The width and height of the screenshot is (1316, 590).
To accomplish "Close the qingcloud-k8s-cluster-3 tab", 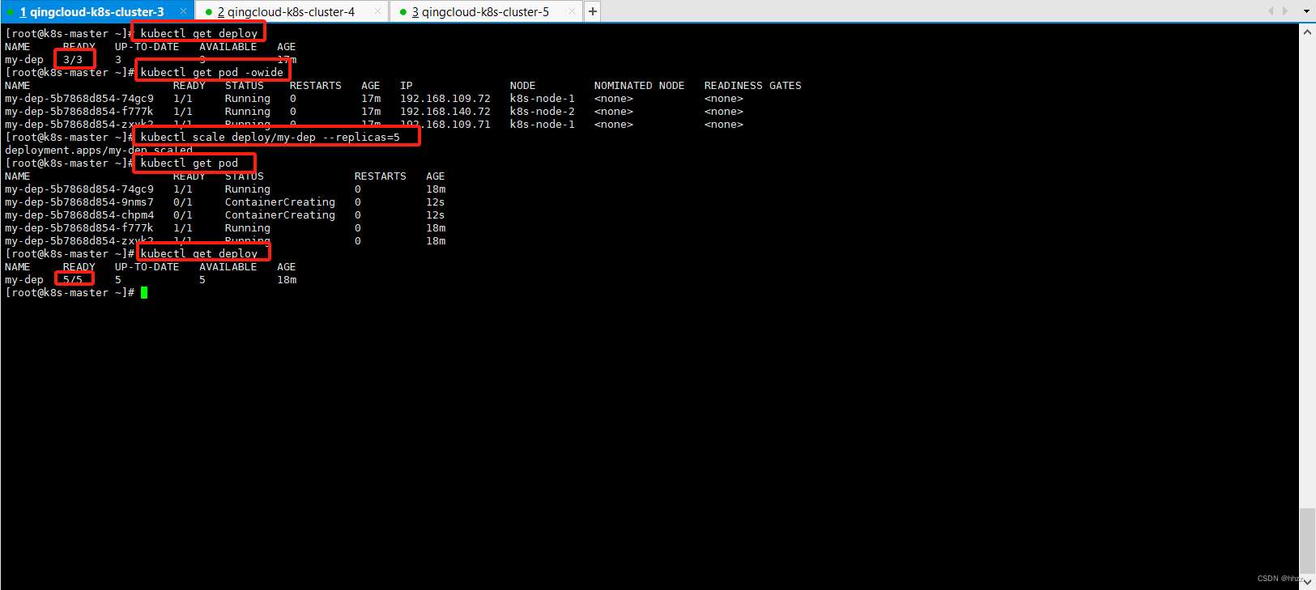I will coord(183,11).
